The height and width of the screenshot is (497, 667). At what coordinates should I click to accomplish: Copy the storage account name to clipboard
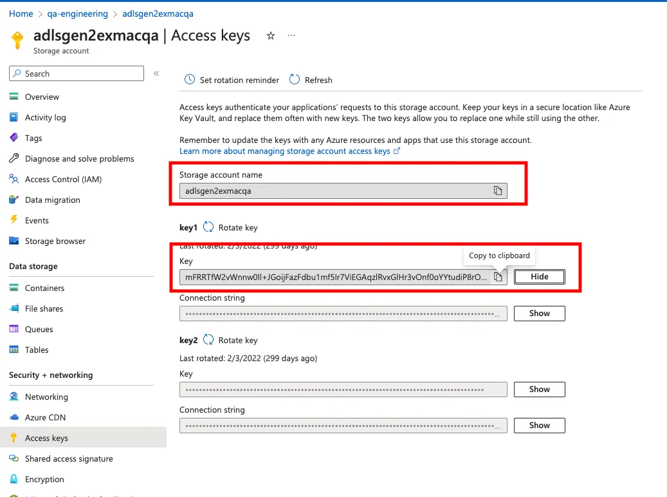pos(498,191)
